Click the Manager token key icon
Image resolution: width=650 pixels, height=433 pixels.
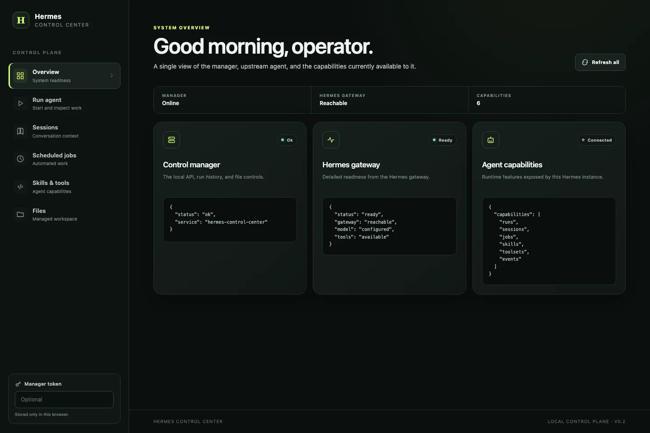[x=18, y=384]
